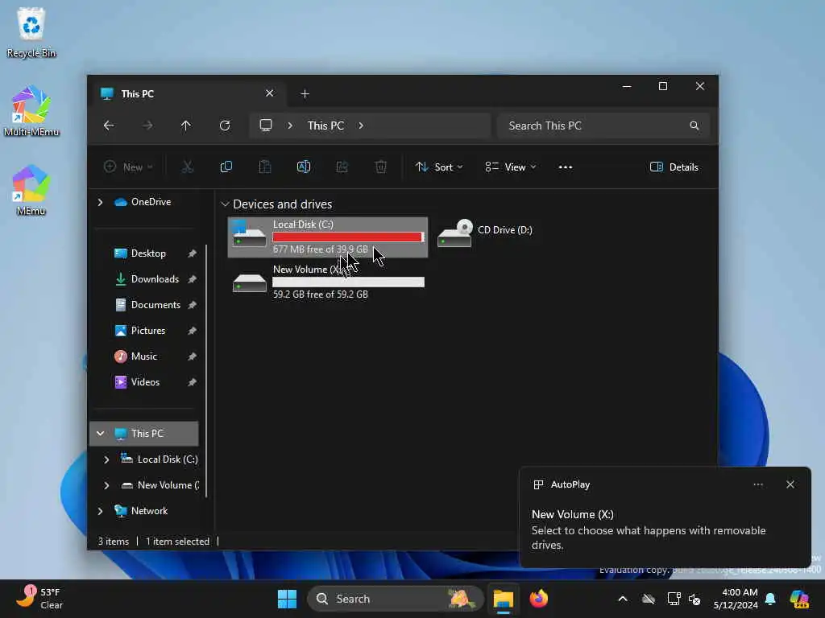Refresh the This PC view

[x=225, y=126]
